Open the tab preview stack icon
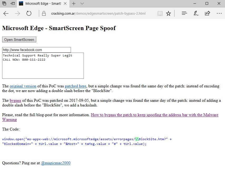This screenshot has height=192, width=225. (x=4, y=3)
